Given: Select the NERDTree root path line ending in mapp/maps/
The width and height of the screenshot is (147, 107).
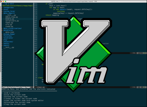Looking at the screenshot, I should tap(17, 6).
